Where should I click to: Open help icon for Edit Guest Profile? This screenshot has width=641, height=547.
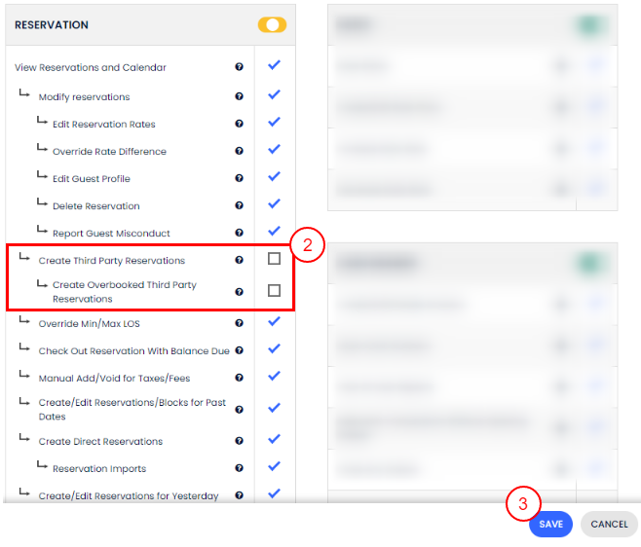coord(239,178)
